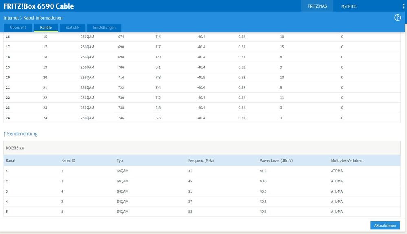This screenshot has width=407, height=234.
Task: Click power level 7.9 in channel 18 row
Action: tap(158, 57)
